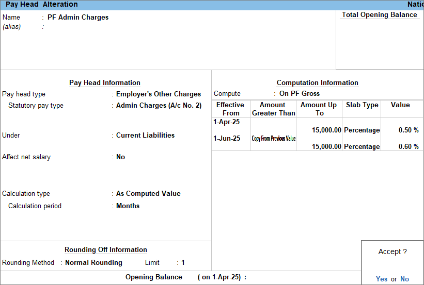Change Calculation type As Computed Value
The height and width of the screenshot is (285, 424).
[148, 194]
